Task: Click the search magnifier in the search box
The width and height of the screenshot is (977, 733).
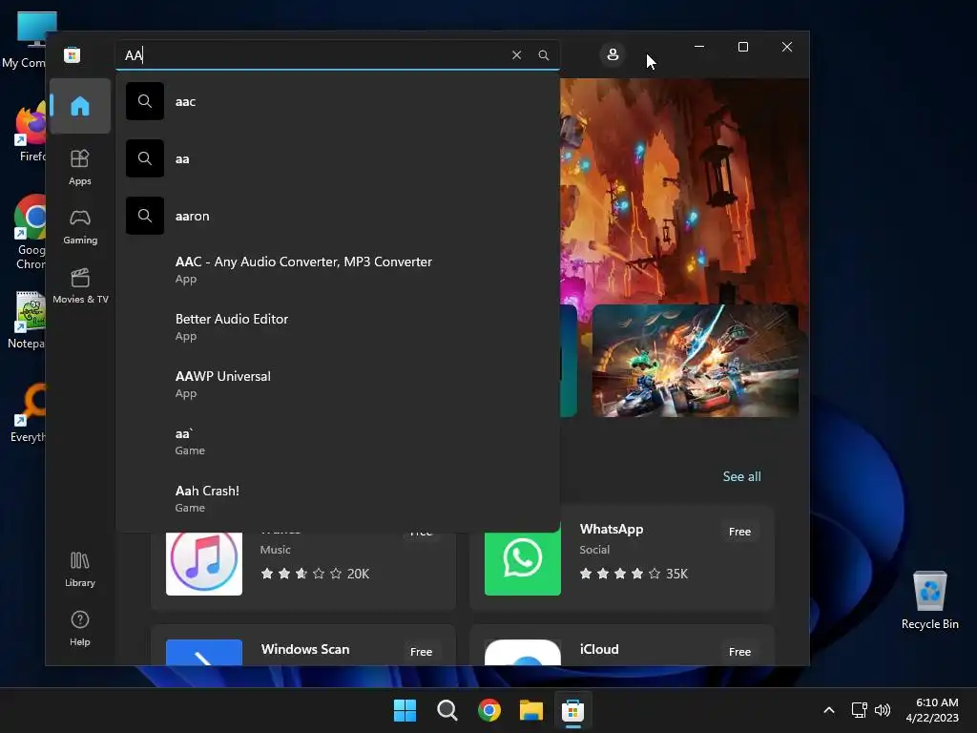Action: pyautogui.click(x=543, y=54)
